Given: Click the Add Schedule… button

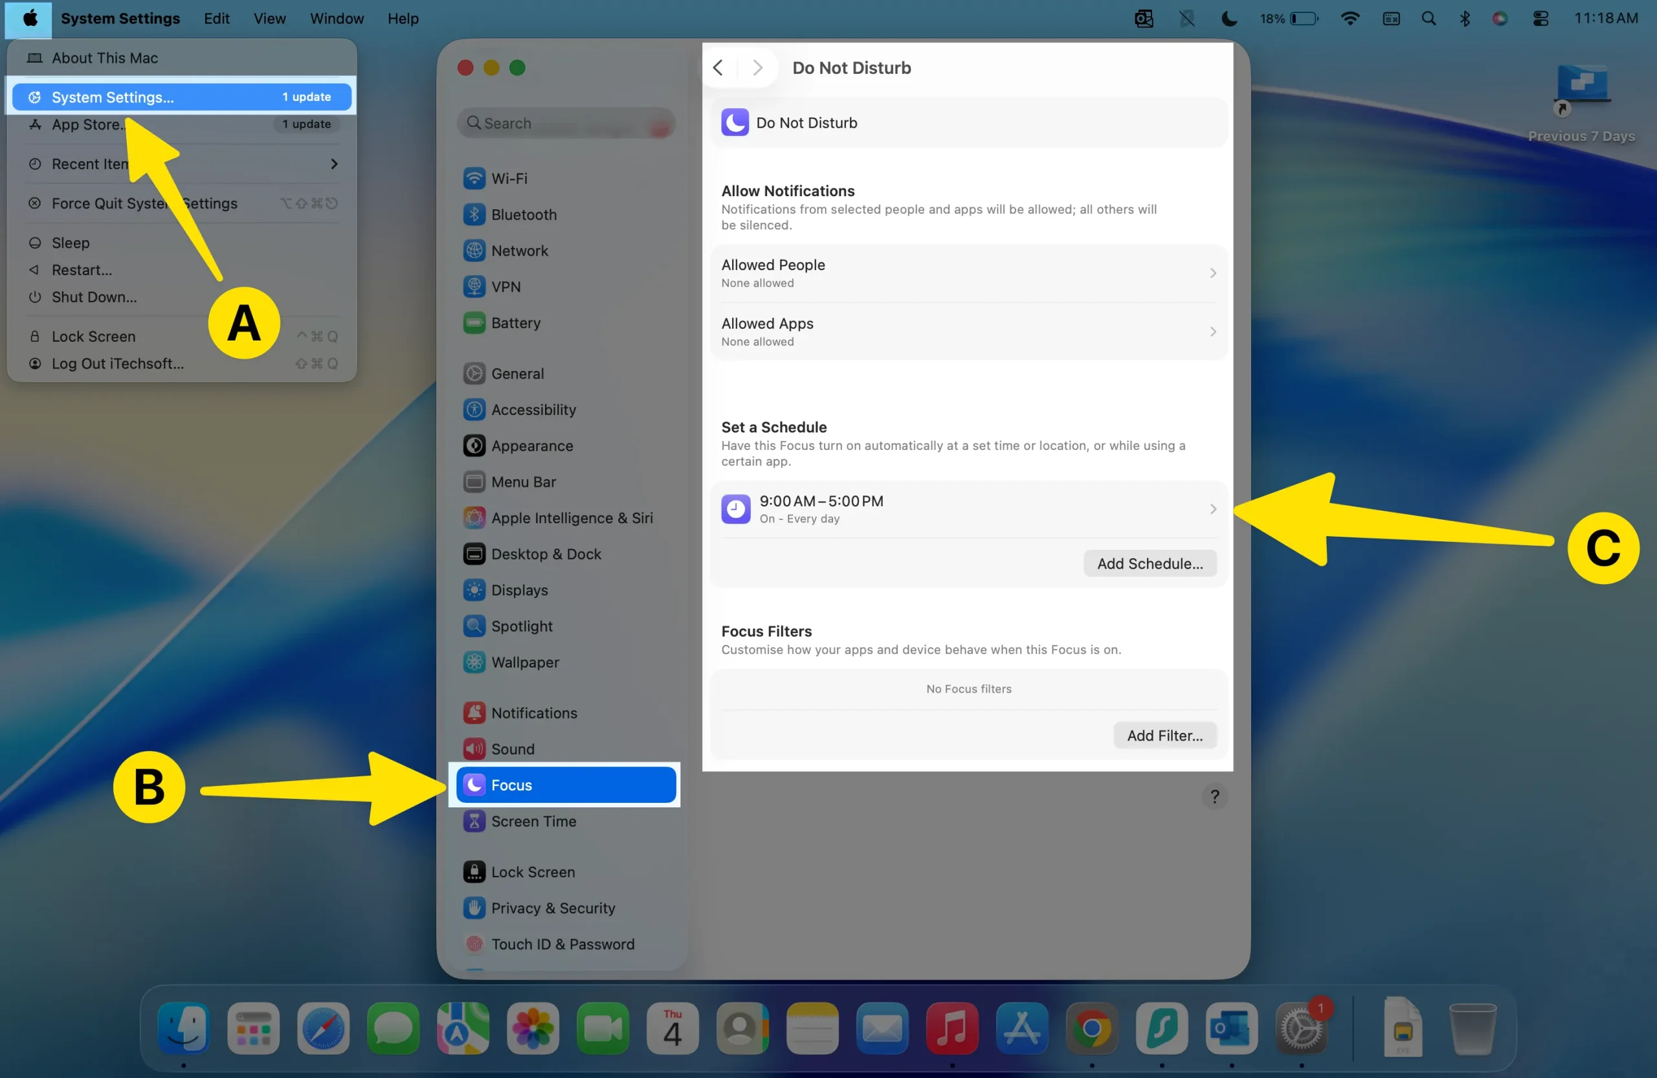Looking at the screenshot, I should coord(1150,563).
